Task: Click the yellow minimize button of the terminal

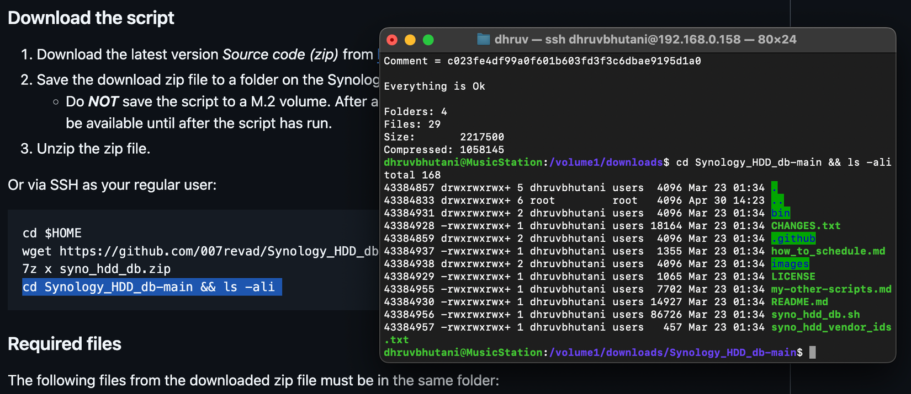Action: point(410,40)
